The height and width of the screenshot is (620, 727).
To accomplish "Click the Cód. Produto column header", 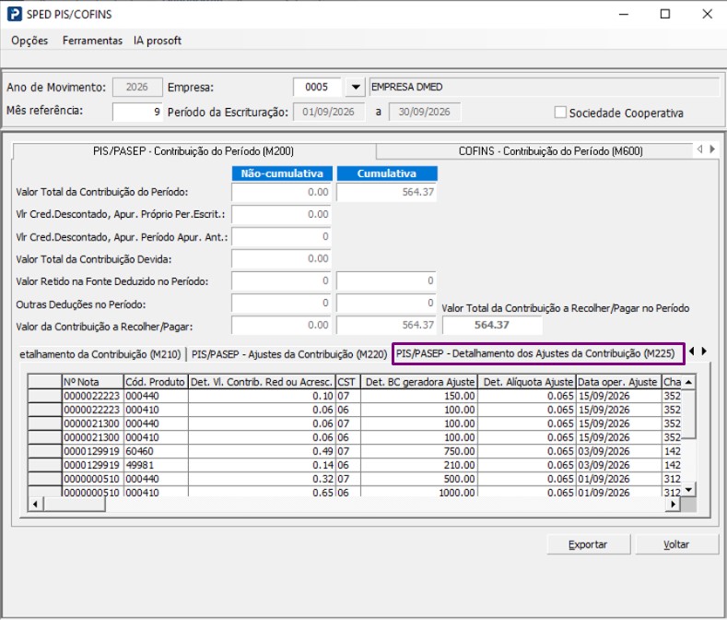I will (156, 382).
